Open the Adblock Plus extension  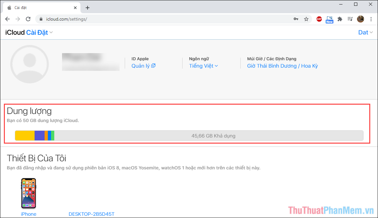[319, 19]
